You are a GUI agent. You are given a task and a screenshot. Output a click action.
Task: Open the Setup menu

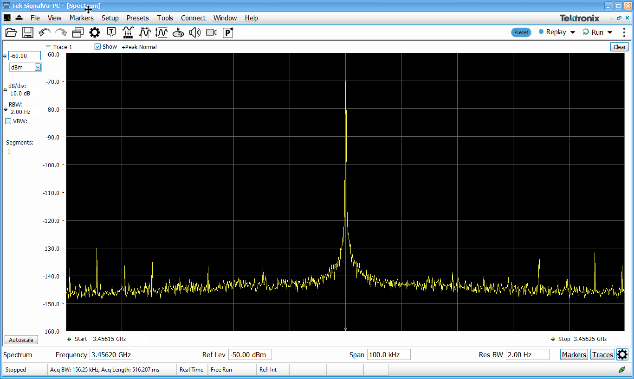[110, 18]
